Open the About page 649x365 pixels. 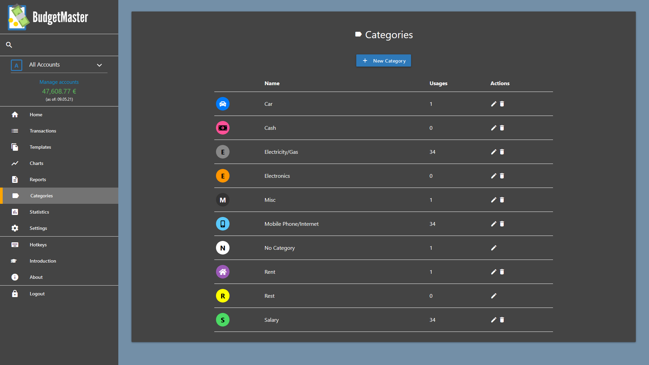coord(59,277)
